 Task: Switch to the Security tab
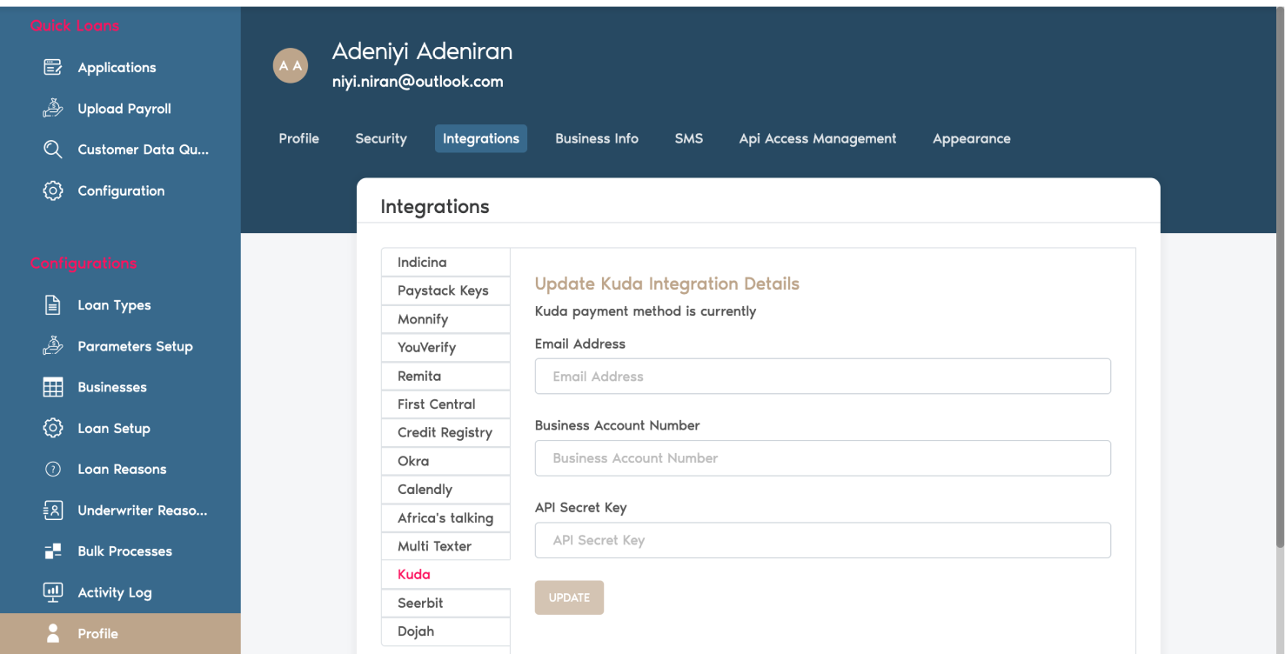(380, 138)
